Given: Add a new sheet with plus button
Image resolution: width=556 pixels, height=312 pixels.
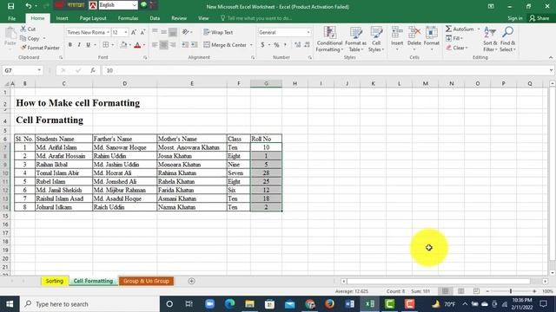Looking at the screenshot, I should coord(191,281).
